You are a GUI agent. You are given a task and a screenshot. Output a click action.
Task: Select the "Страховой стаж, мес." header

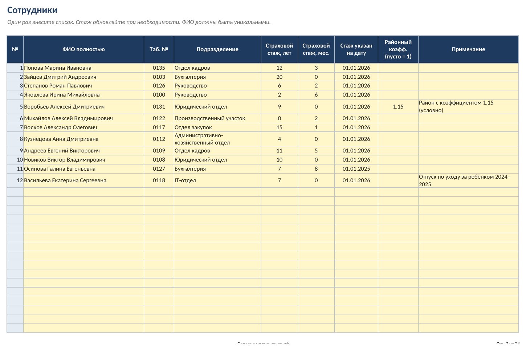point(316,49)
